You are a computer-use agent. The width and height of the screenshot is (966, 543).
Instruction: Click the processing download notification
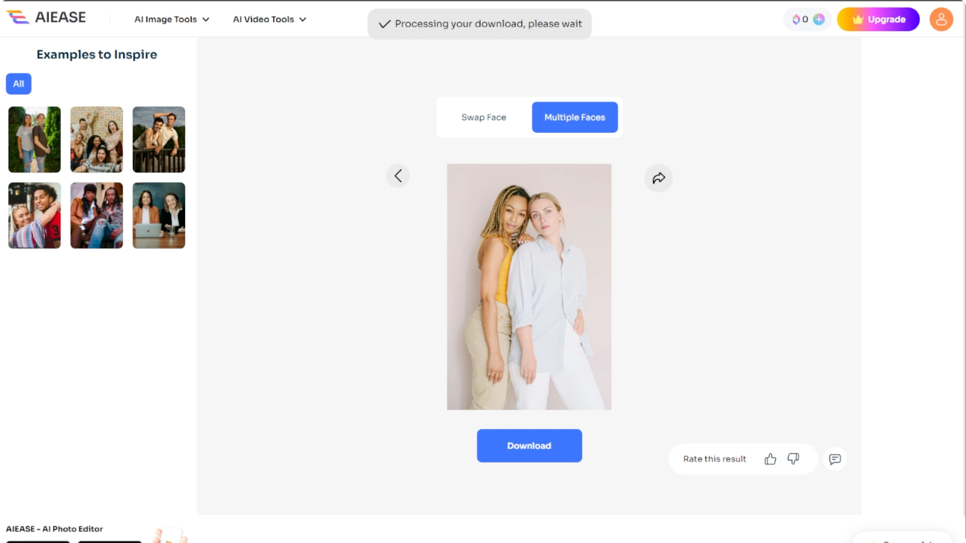click(479, 24)
